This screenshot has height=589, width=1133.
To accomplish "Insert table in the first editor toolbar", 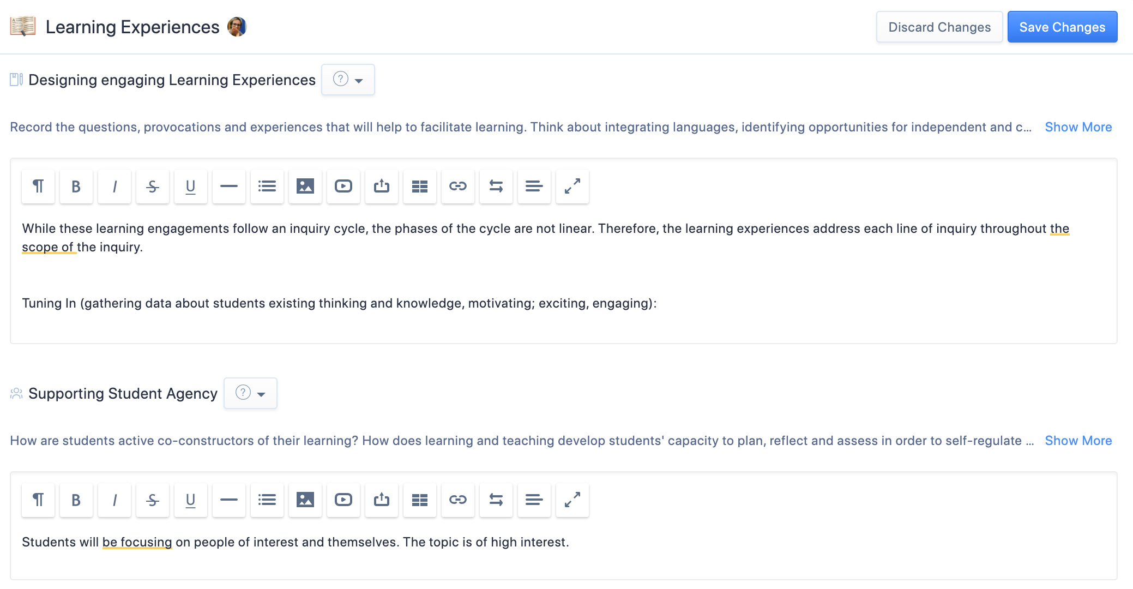I will click(x=420, y=187).
